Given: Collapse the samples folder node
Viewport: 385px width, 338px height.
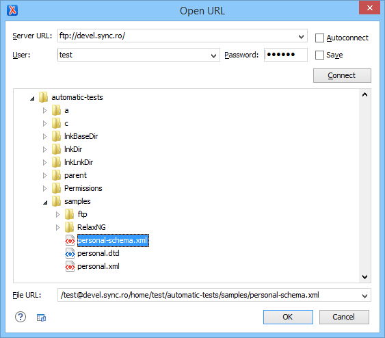Looking at the screenshot, I should (x=45, y=203).
